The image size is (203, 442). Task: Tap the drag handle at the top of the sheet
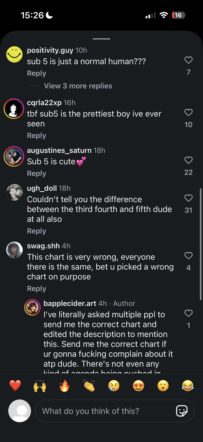pyautogui.click(x=101, y=39)
